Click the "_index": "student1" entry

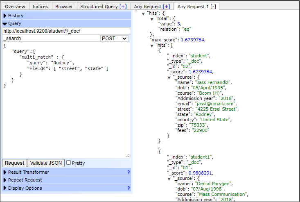(190, 157)
